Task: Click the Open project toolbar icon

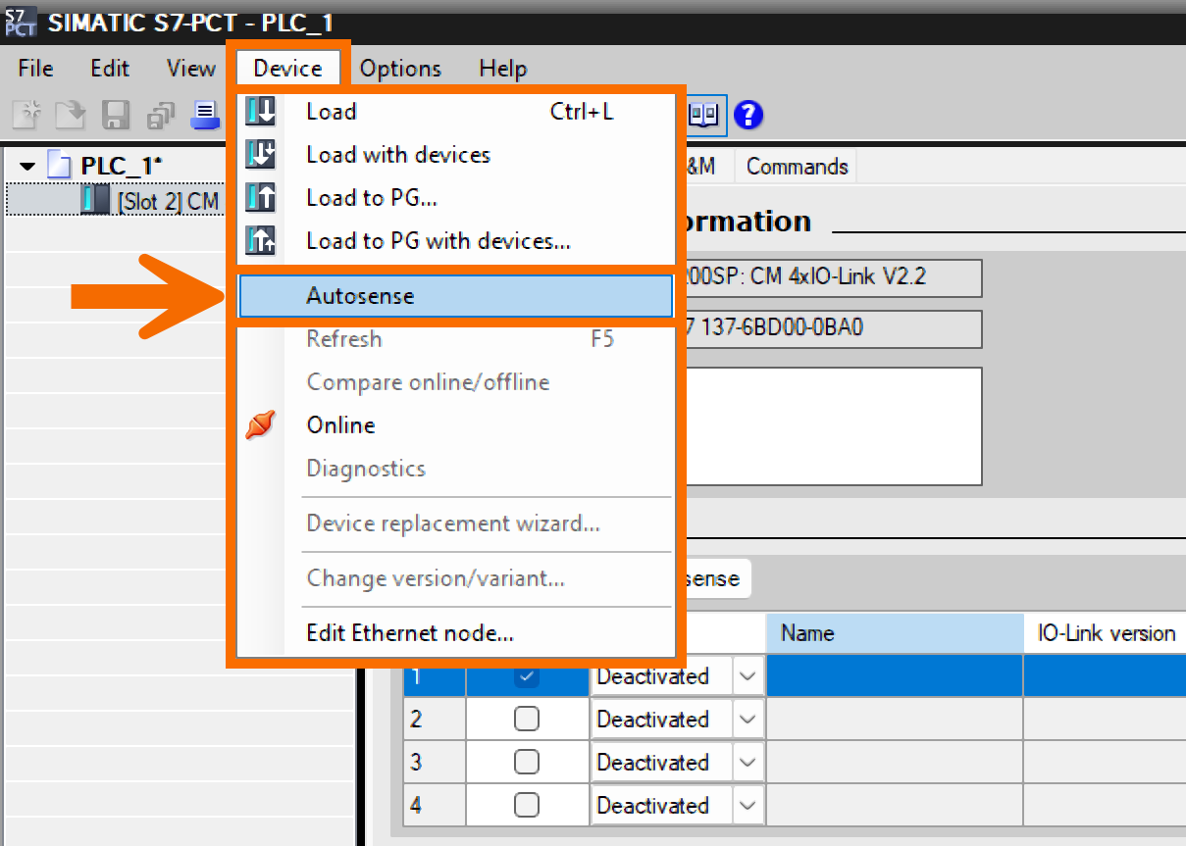Action: [x=70, y=115]
